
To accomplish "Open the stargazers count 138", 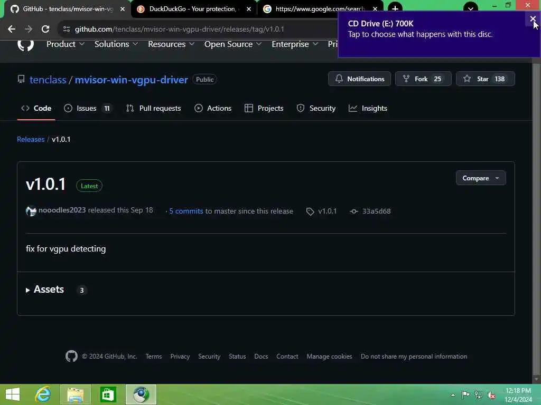I will [x=500, y=79].
